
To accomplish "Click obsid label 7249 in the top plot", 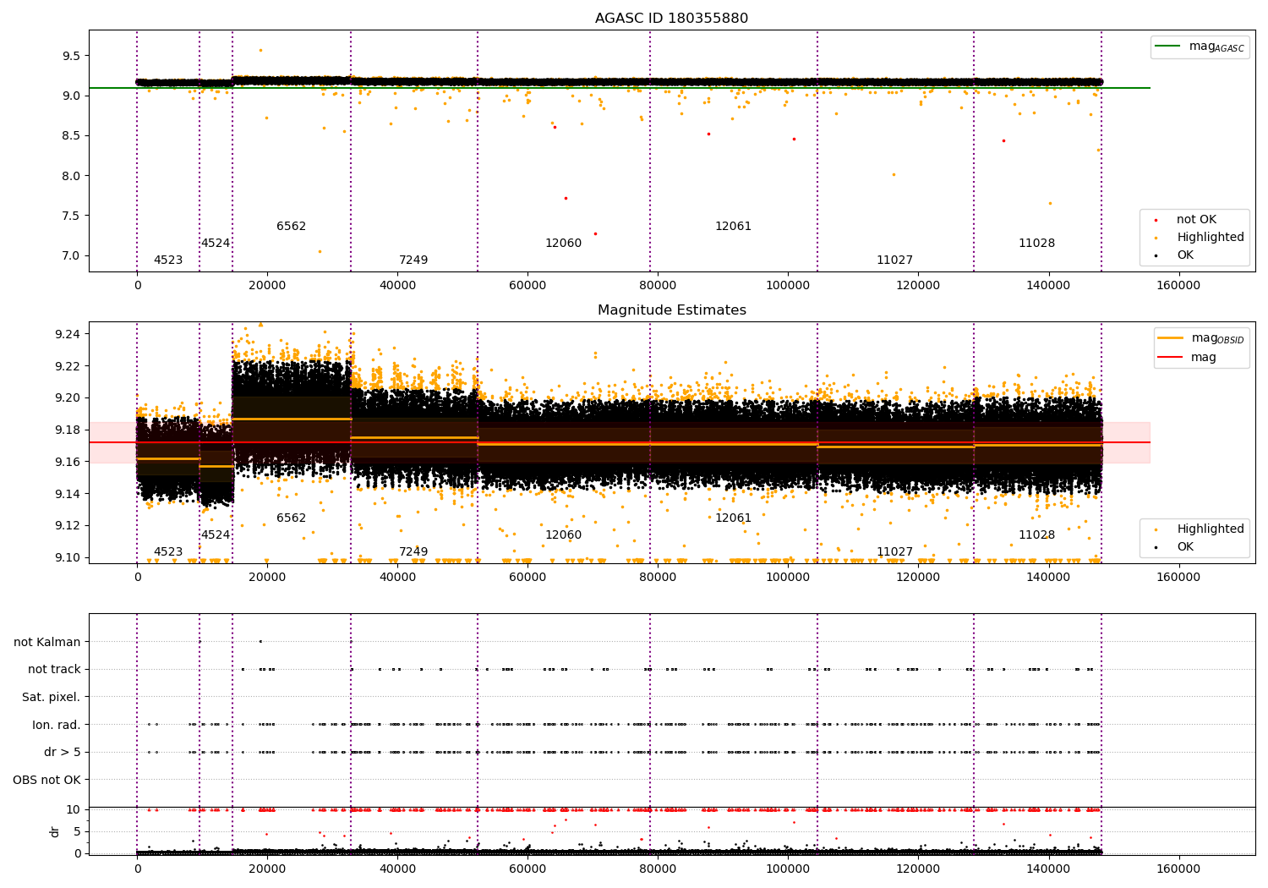I will pyautogui.click(x=413, y=260).
